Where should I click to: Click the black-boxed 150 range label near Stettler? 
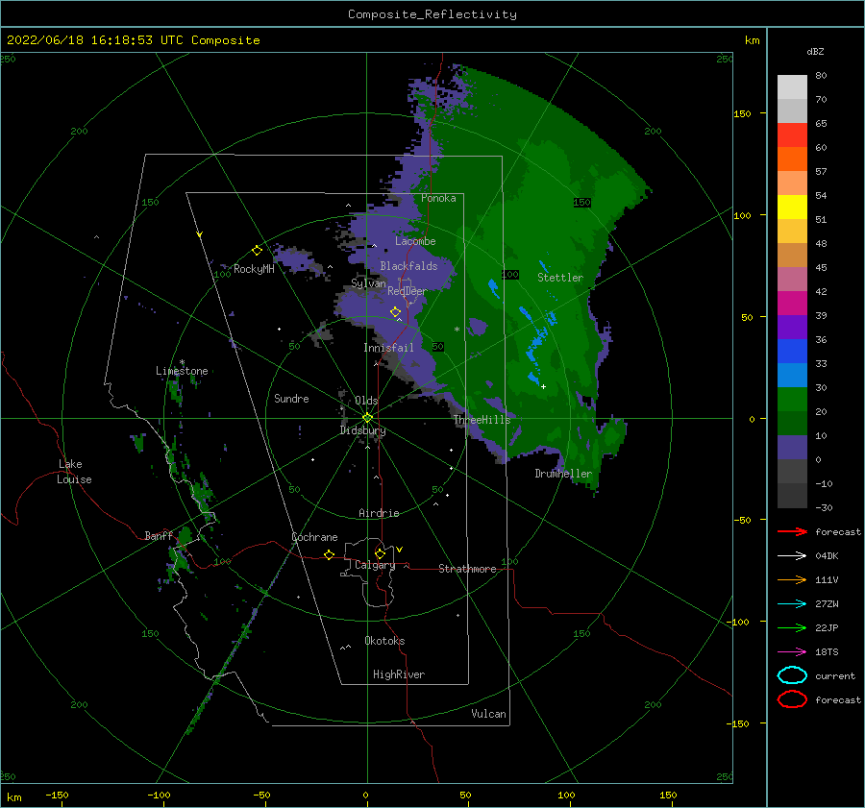582,203
